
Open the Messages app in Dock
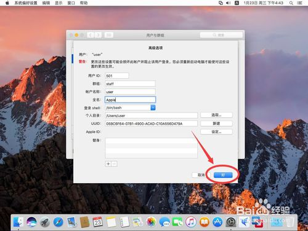164,222
